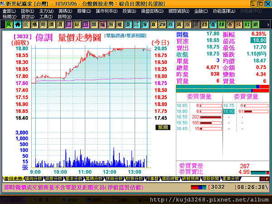272x204 pixels.
Task: Open the 籌碼(R) menu
Action: point(65,11)
